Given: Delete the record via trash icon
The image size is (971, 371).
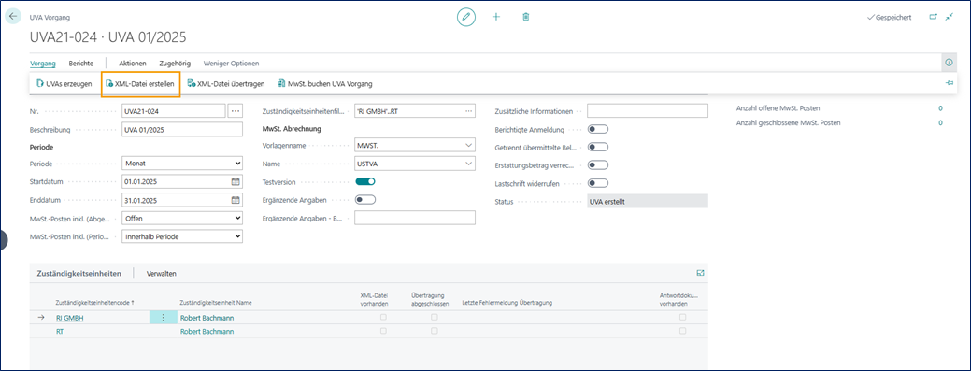Looking at the screenshot, I should pyautogui.click(x=526, y=17).
